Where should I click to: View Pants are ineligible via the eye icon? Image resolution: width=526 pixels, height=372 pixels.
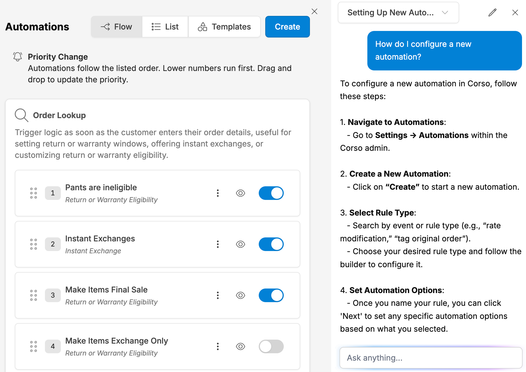(241, 193)
